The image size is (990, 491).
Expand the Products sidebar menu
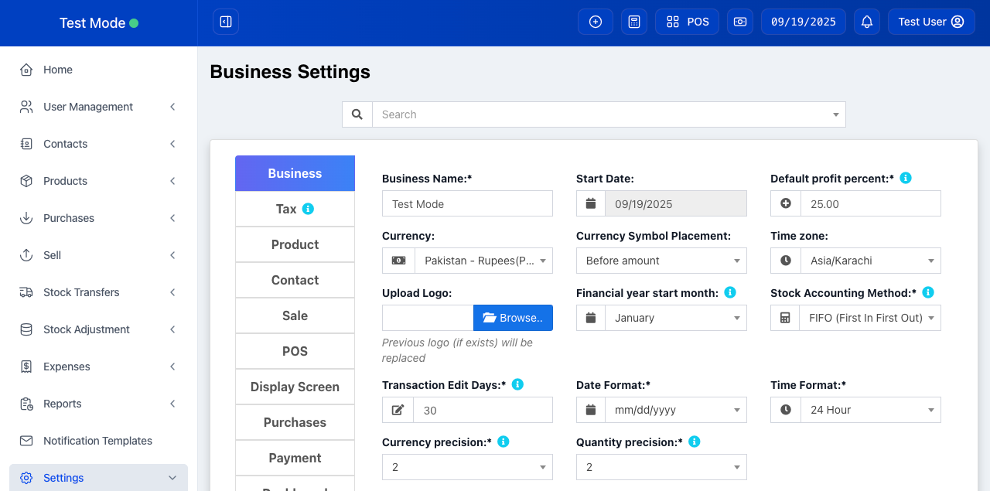pos(98,181)
